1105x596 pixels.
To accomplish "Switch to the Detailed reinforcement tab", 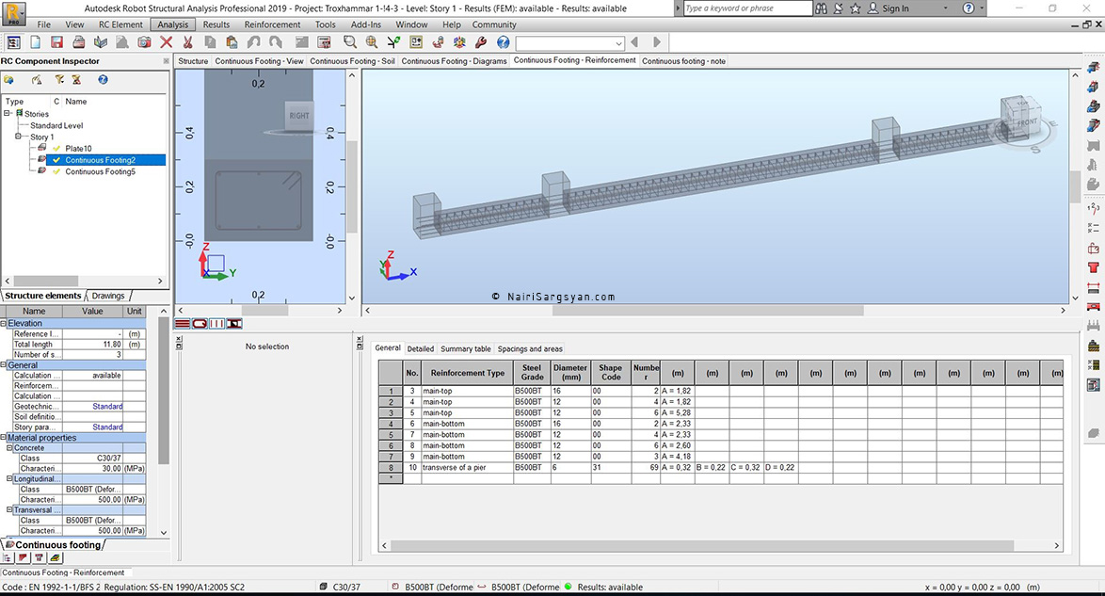I will [x=421, y=348].
